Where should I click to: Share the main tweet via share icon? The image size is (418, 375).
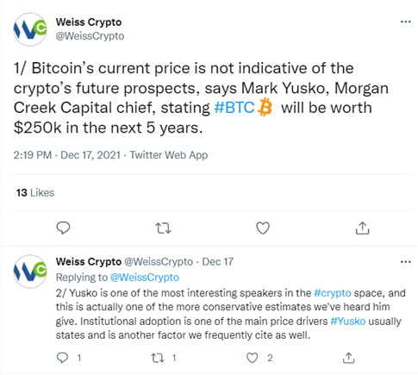[x=362, y=228]
